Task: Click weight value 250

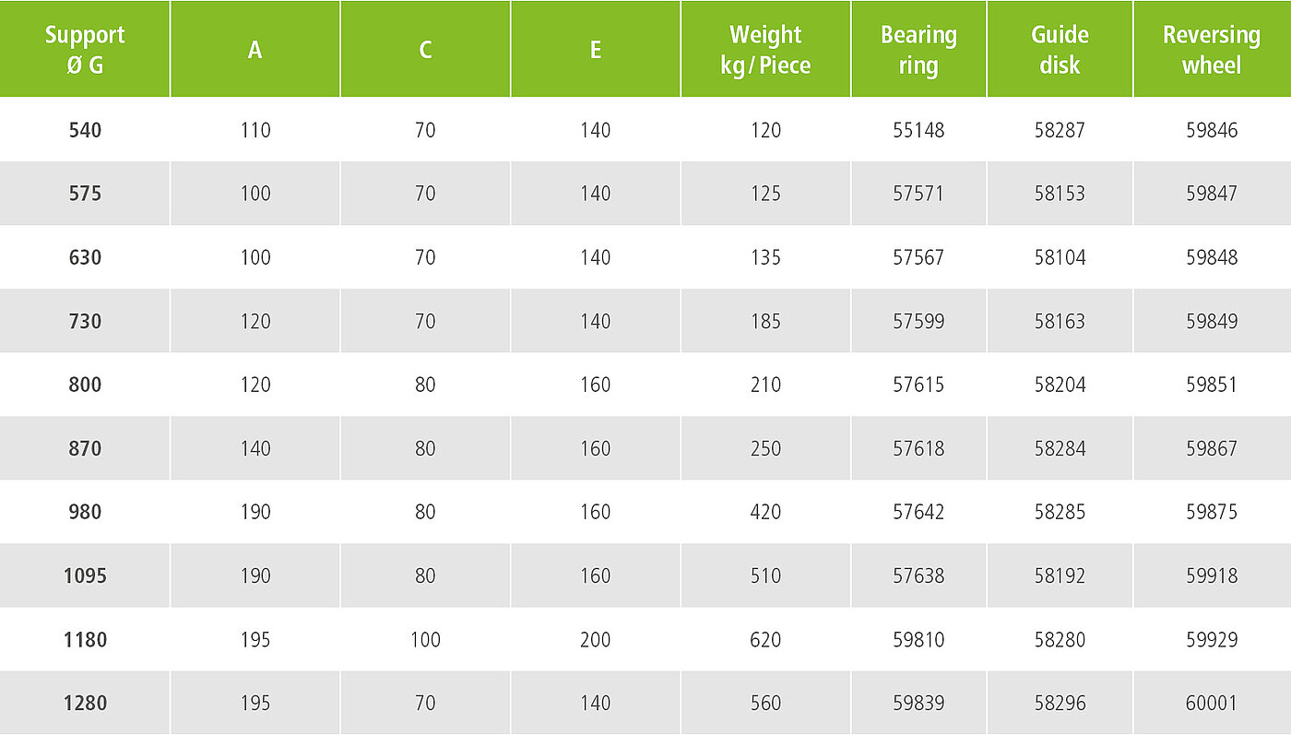Action: point(765,448)
